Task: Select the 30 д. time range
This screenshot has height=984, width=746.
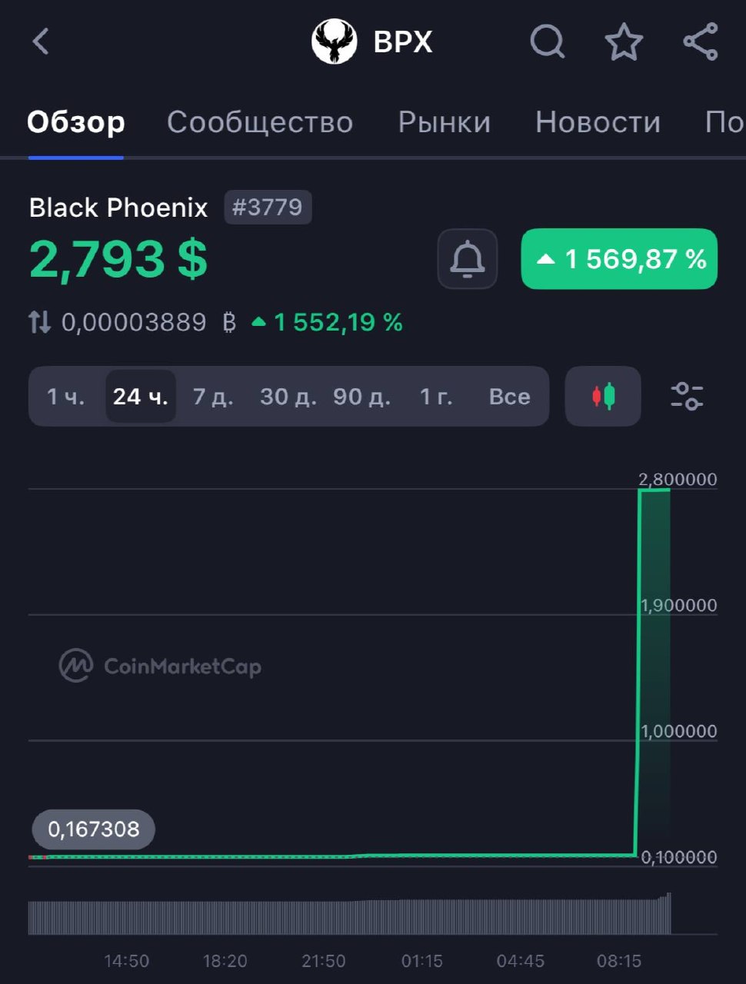Action: point(288,397)
